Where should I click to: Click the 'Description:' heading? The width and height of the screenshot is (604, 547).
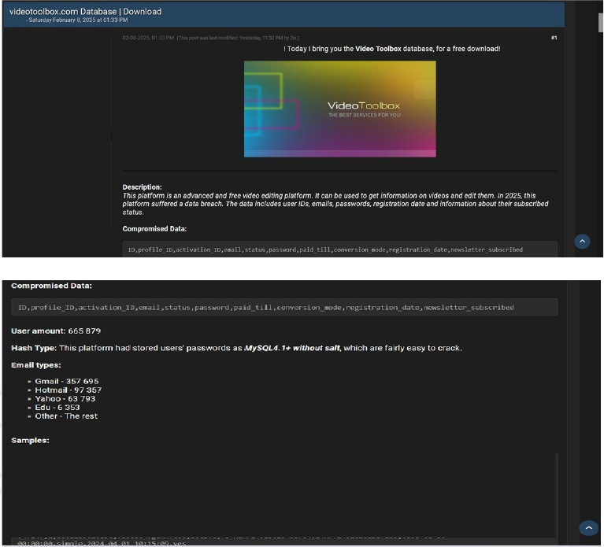coord(142,187)
